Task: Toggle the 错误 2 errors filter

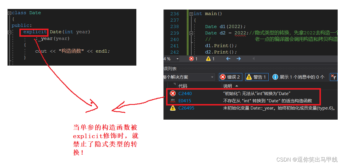Action: [231, 77]
